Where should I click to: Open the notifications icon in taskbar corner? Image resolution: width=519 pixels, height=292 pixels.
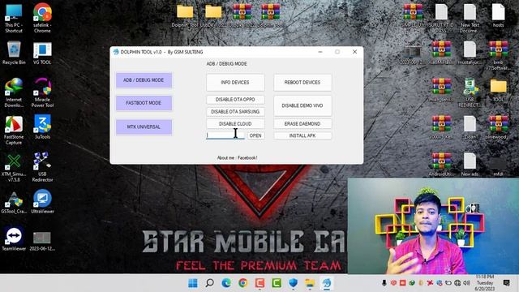(506, 283)
